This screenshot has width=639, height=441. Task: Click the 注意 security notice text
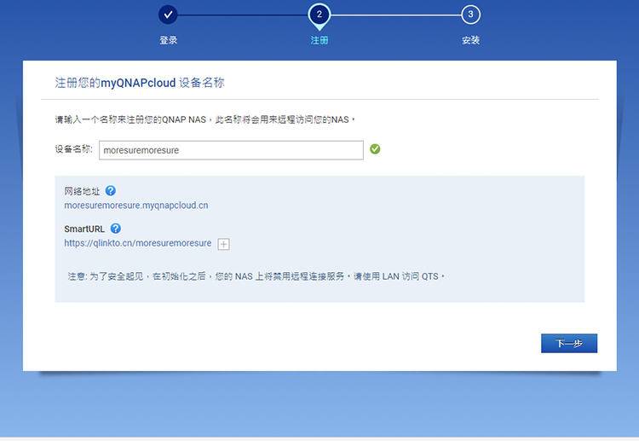pos(256,276)
